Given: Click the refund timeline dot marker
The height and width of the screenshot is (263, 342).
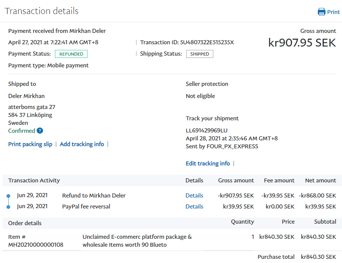Looking at the screenshot, I should [8, 196].
